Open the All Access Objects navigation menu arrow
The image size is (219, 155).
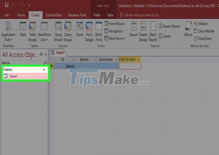(x=41, y=54)
